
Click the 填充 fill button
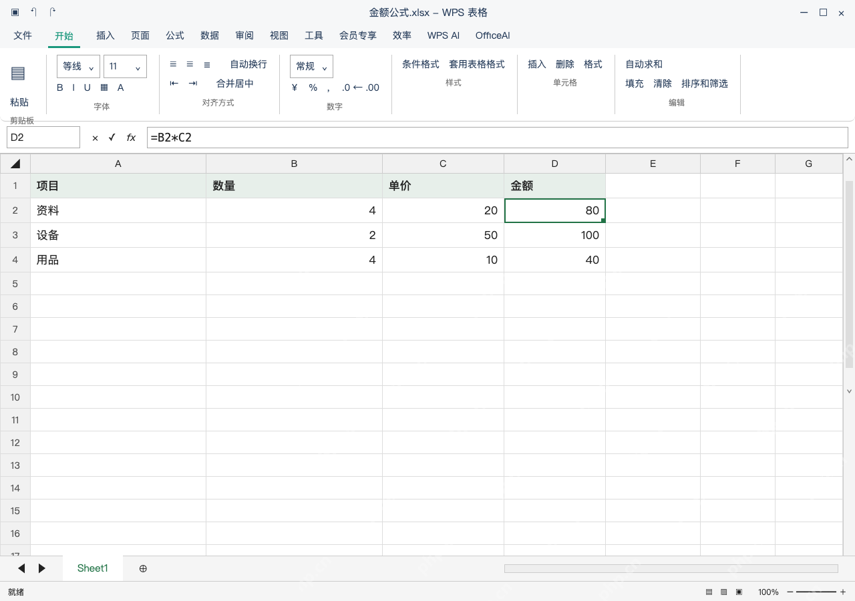click(635, 83)
